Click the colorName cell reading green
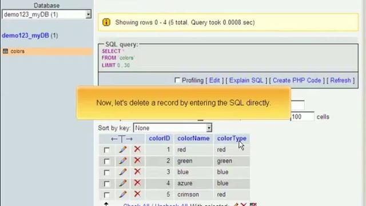 tap(193, 161)
